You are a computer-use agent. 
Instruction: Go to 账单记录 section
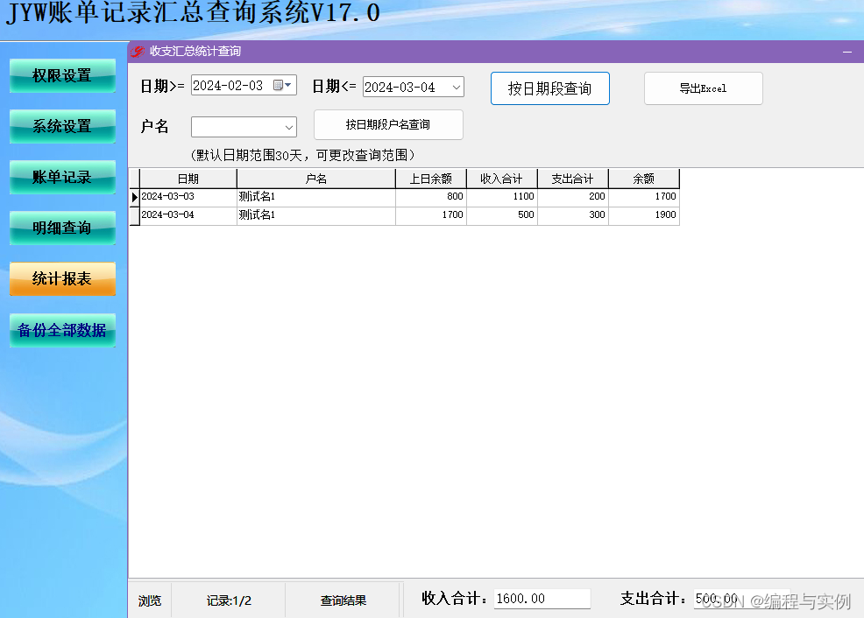(x=62, y=177)
